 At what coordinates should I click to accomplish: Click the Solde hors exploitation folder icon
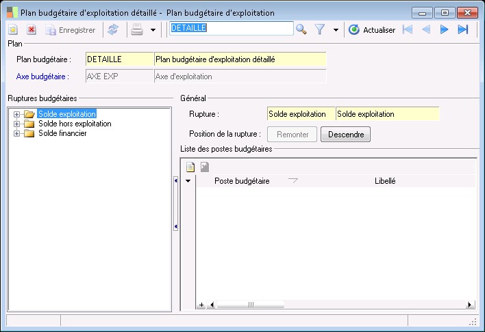pos(29,124)
